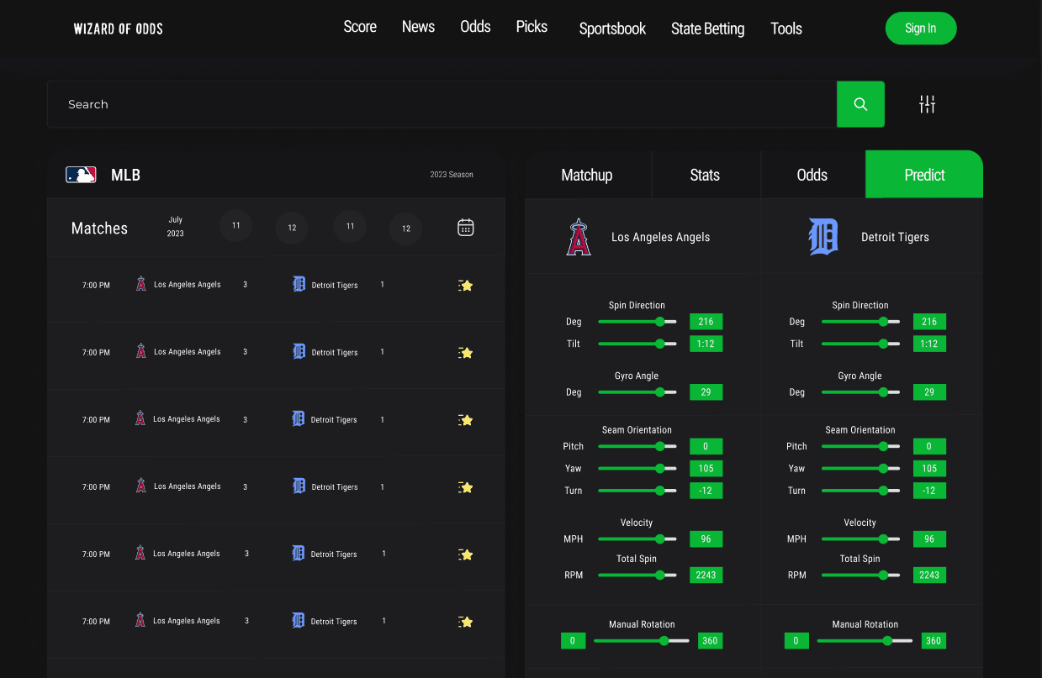The height and width of the screenshot is (678, 1042).
Task: Click the Angels logo in last match row
Action: [140, 620]
